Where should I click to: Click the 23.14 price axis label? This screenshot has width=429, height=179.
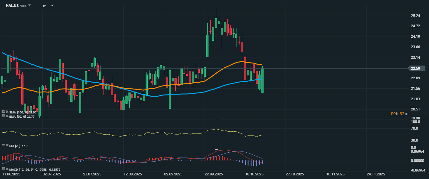click(x=415, y=57)
